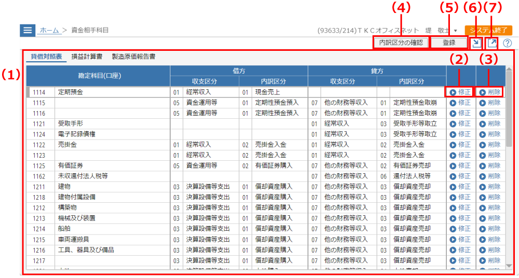Click 削除 for row 1213 機械及び装置
519x278 pixels.
click(490, 218)
